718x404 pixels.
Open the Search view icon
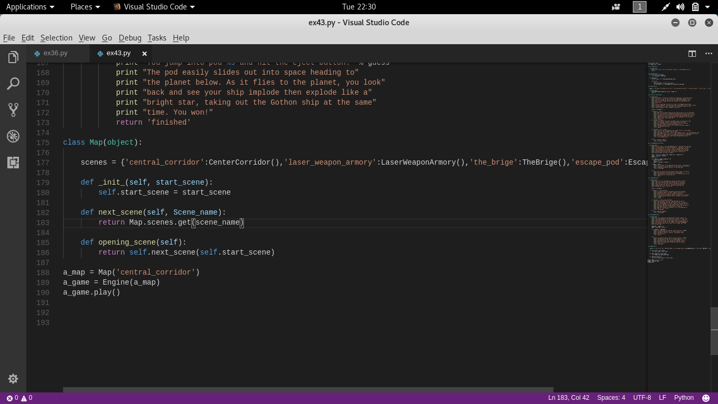13,83
